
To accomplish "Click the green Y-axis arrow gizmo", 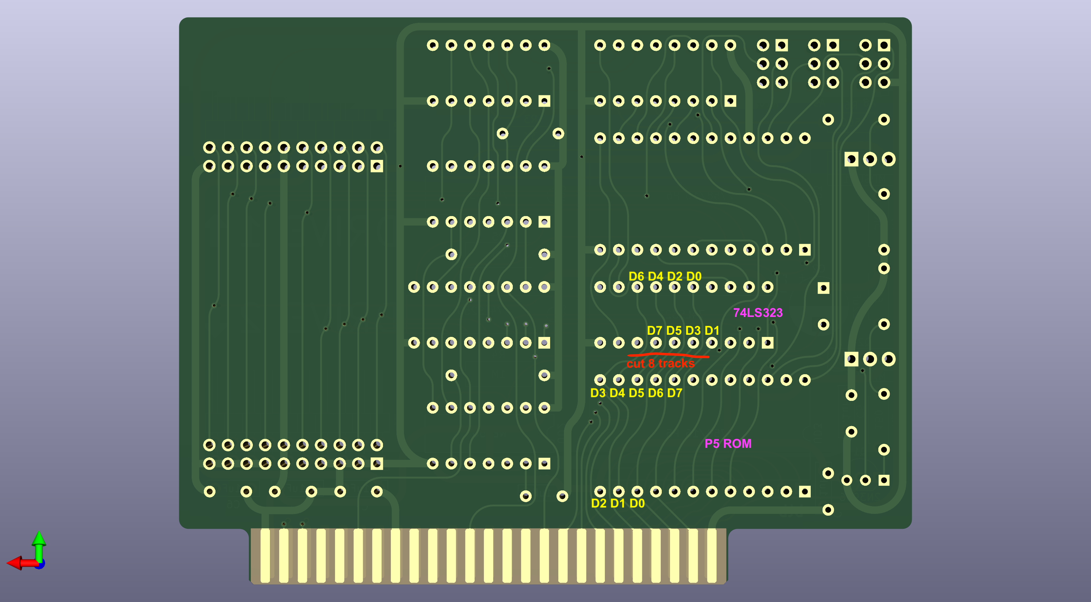I will [39, 542].
